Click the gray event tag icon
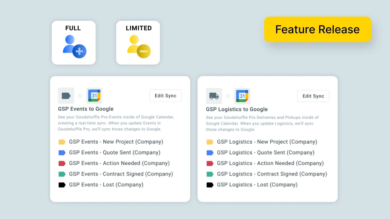This screenshot has height=219, width=390. click(x=66, y=95)
